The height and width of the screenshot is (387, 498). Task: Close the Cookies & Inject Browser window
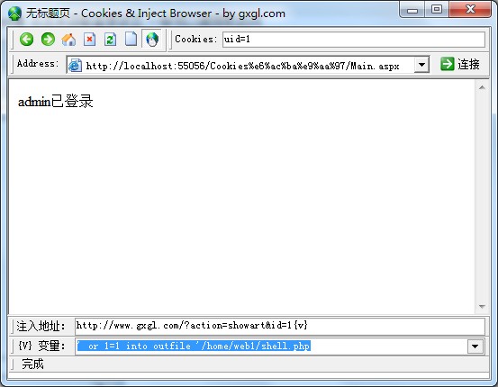pyautogui.click(x=470, y=10)
